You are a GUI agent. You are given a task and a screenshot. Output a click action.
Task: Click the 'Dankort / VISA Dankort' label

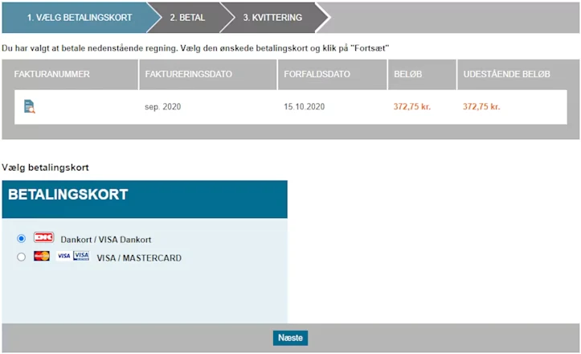click(105, 240)
